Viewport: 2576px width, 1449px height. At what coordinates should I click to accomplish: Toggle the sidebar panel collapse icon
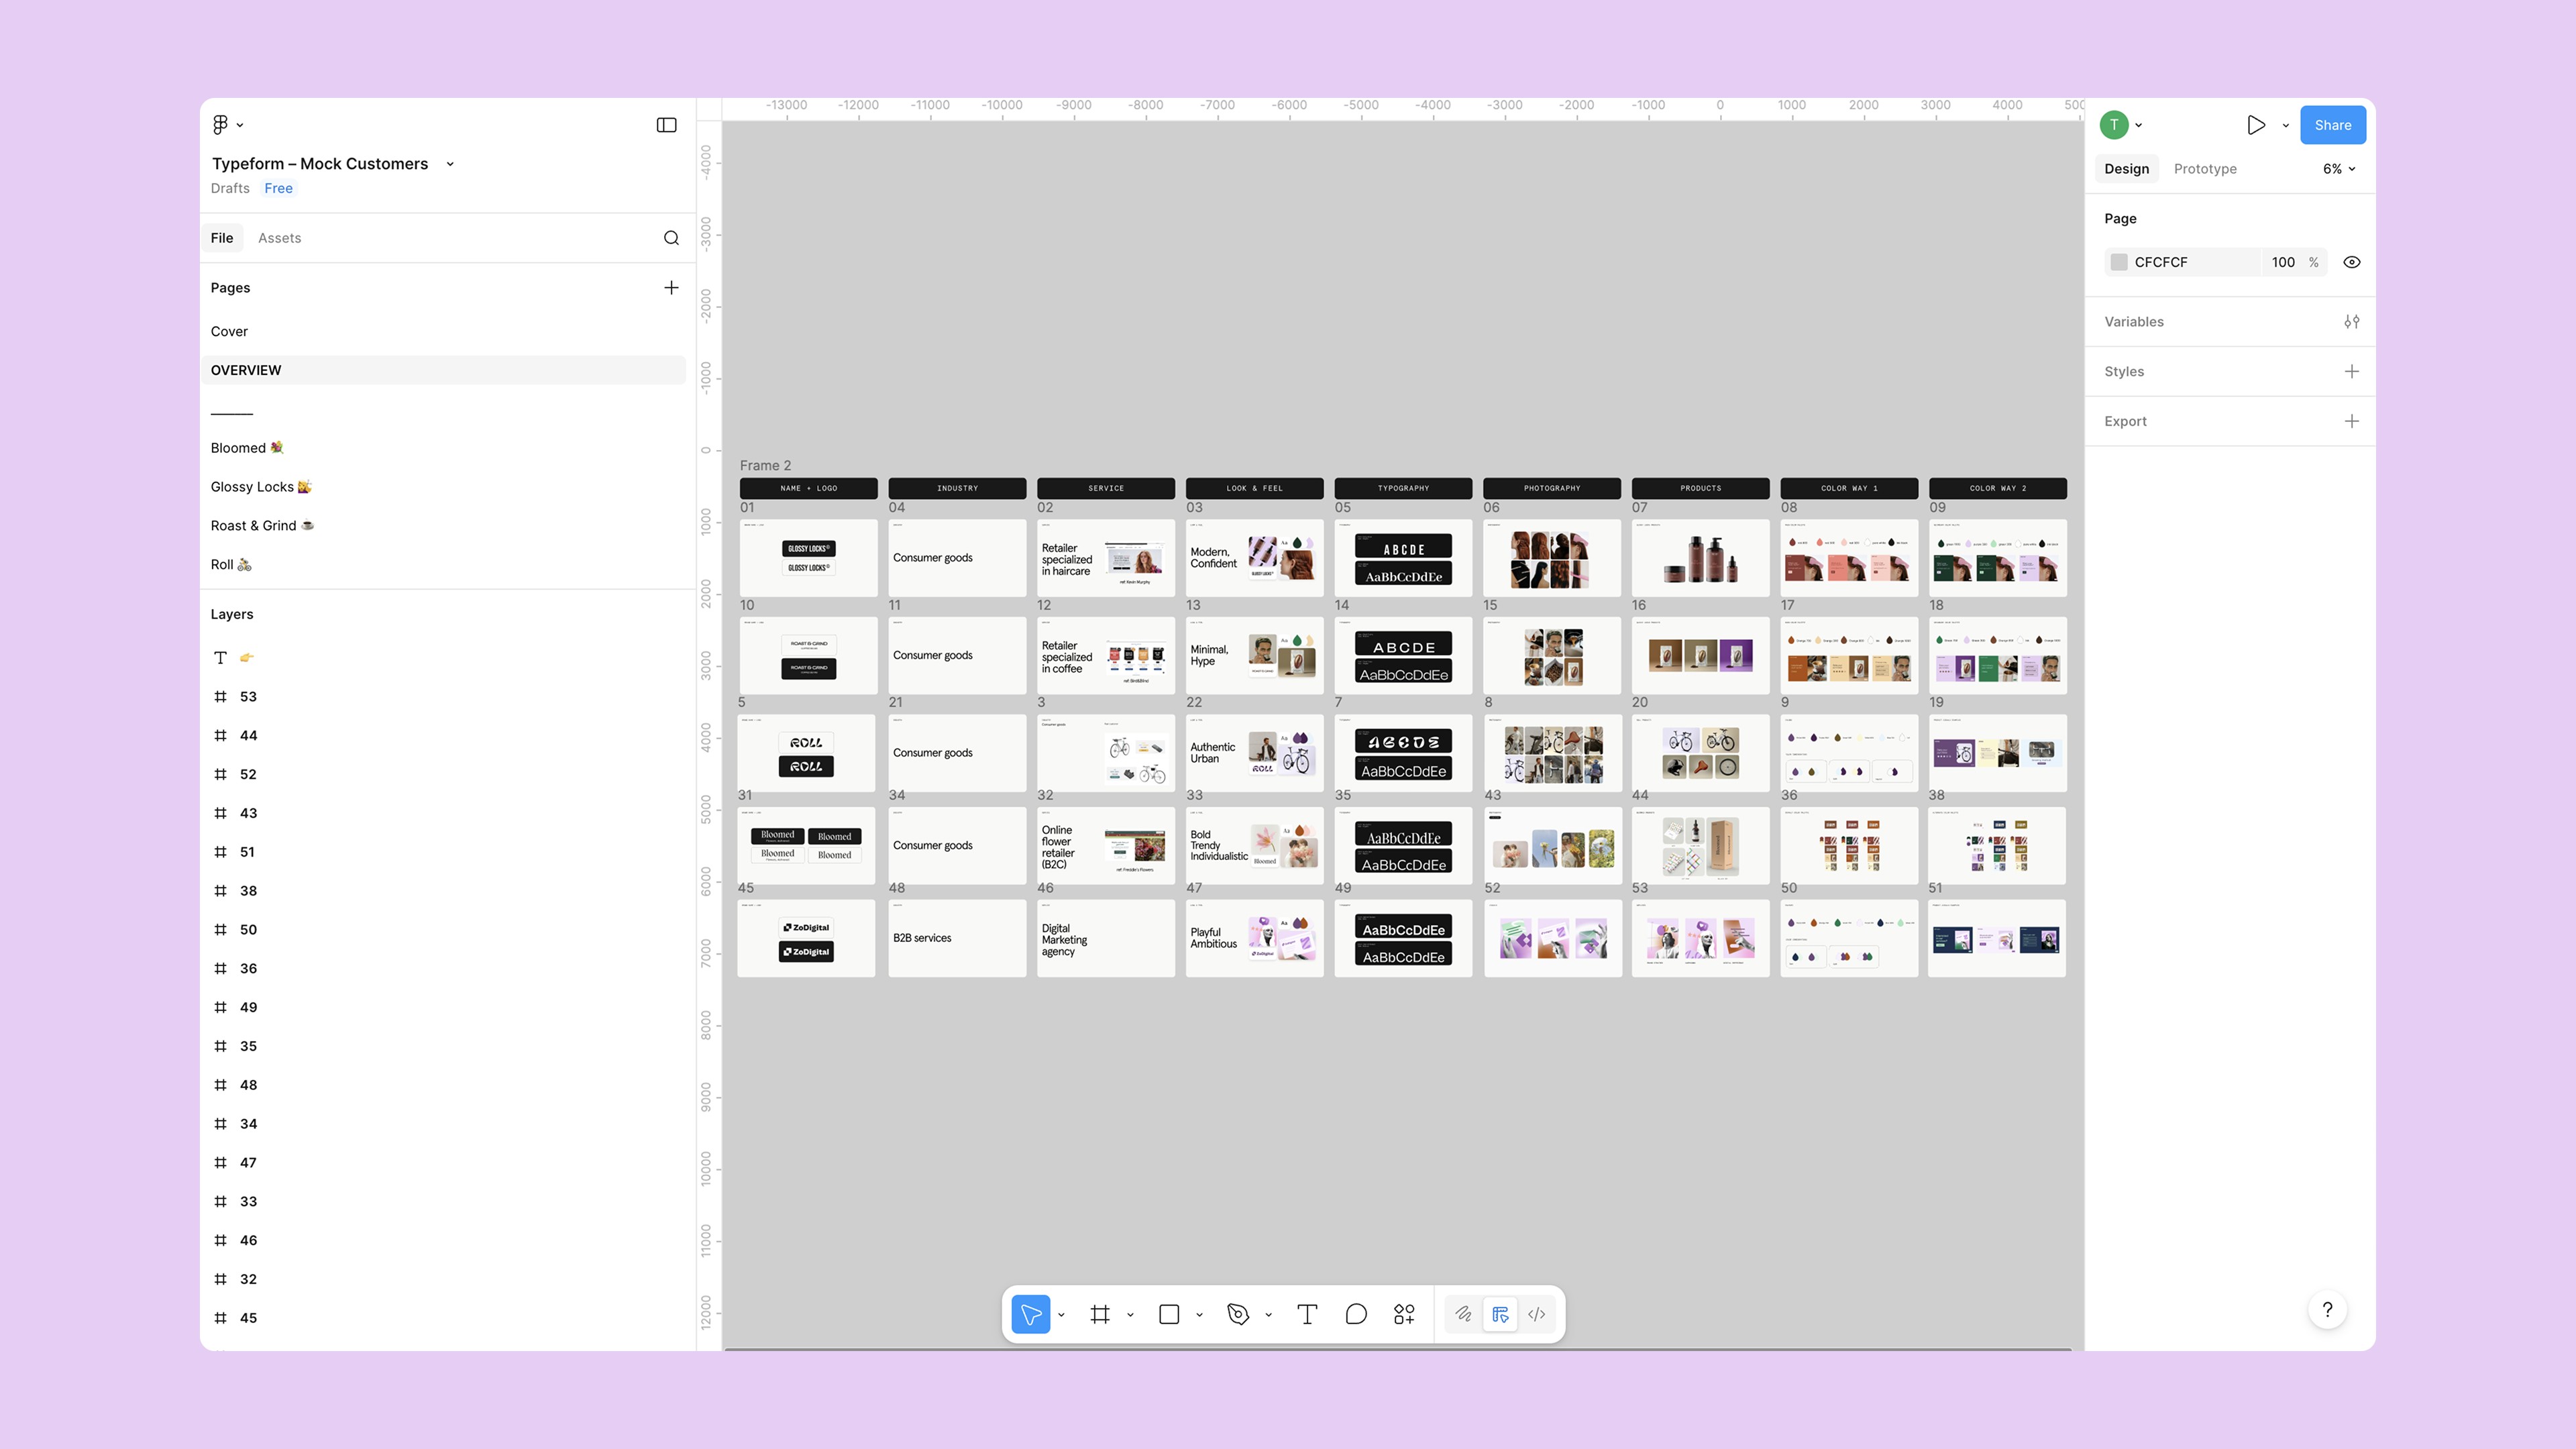click(x=666, y=125)
